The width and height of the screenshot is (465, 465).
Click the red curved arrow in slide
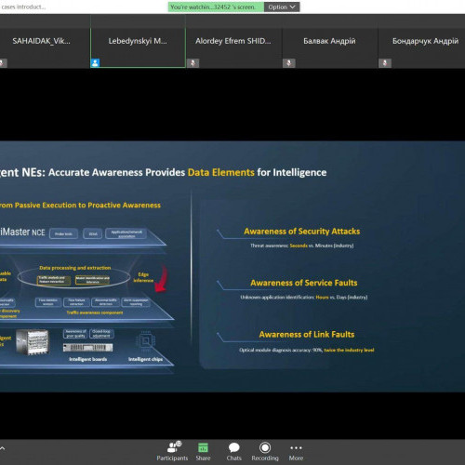pyautogui.click(x=161, y=279)
